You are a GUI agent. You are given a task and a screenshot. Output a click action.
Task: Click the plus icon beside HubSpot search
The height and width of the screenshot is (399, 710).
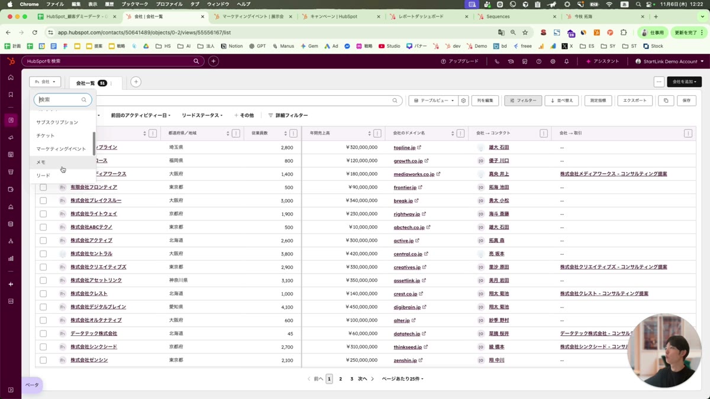[x=214, y=61]
